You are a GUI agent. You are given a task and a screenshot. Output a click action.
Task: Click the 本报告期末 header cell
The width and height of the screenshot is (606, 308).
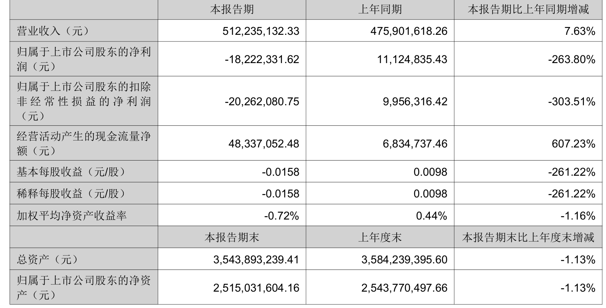click(232, 238)
